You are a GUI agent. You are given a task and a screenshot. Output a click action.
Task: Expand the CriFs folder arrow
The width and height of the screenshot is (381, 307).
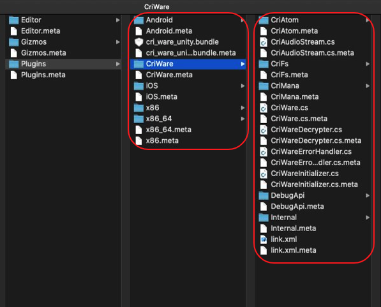pyautogui.click(x=368, y=64)
